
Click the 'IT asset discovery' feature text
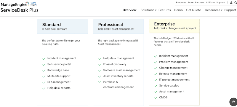click(x=115, y=64)
